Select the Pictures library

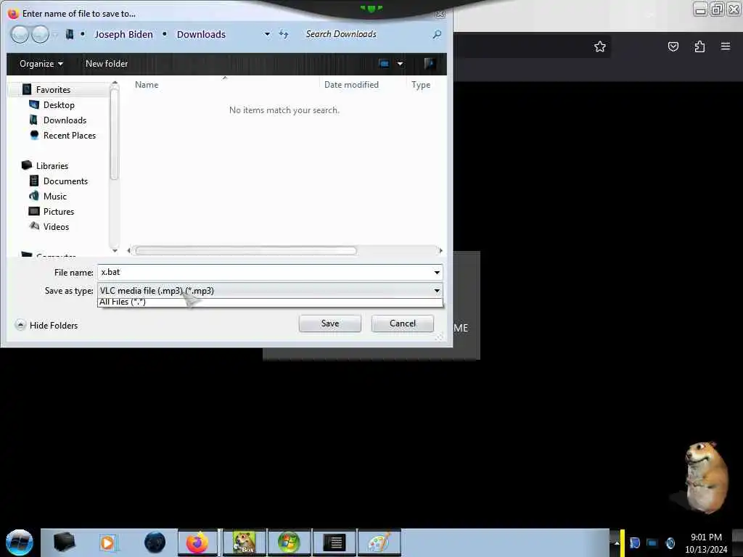[x=59, y=211]
